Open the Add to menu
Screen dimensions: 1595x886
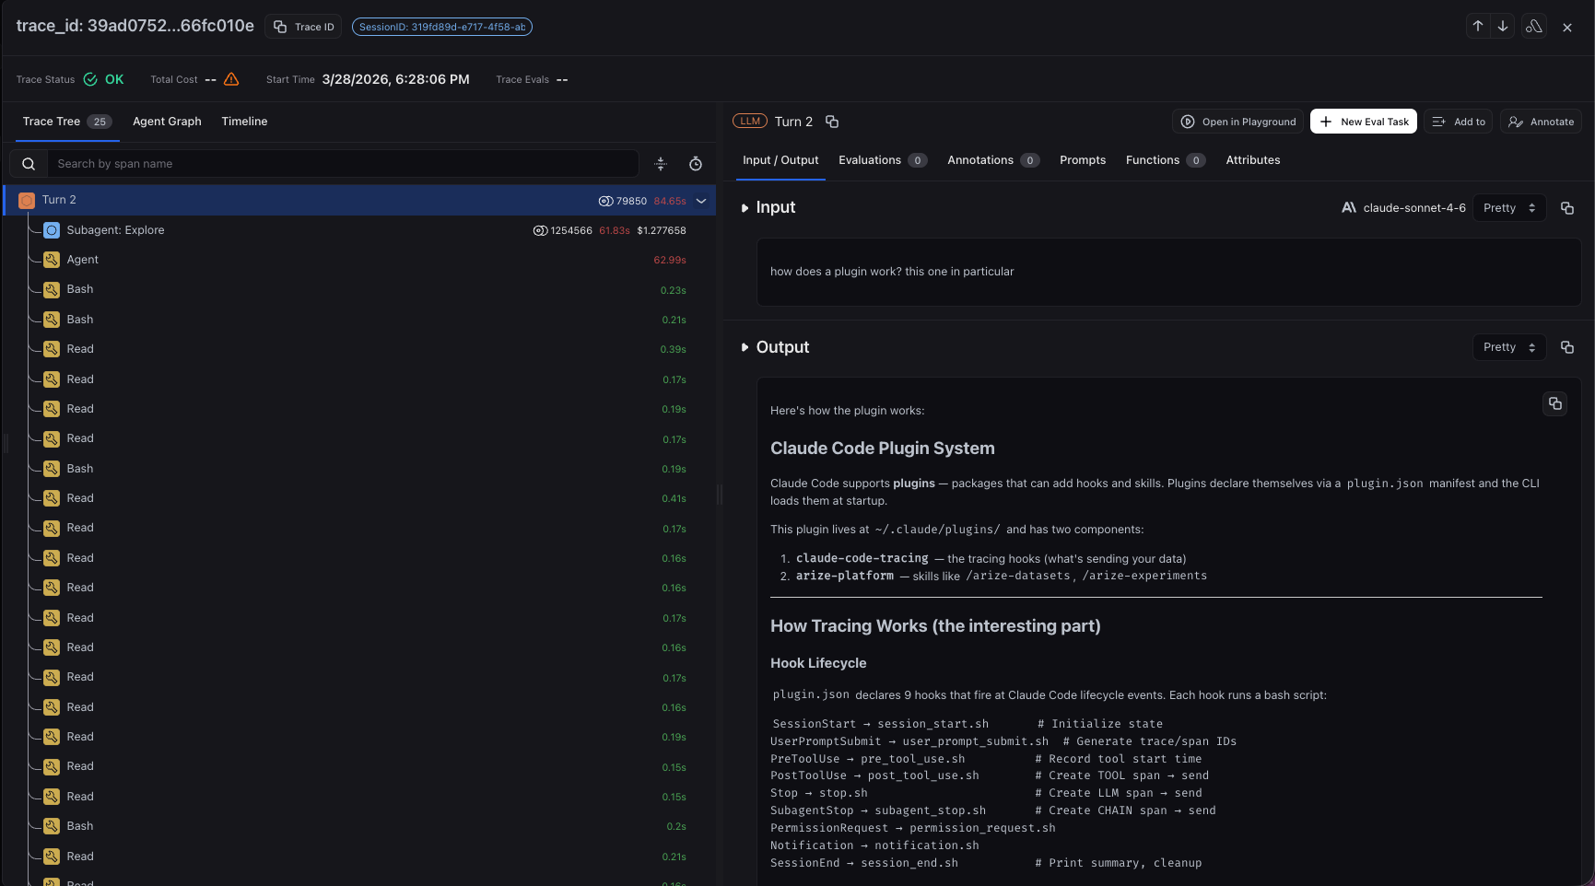[x=1459, y=122]
